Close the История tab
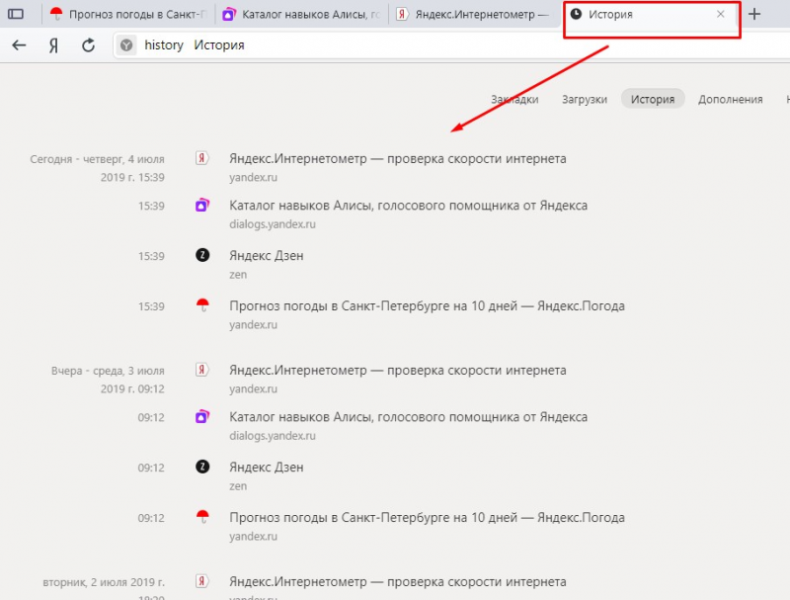This screenshot has height=600, width=790. [721, 14]
